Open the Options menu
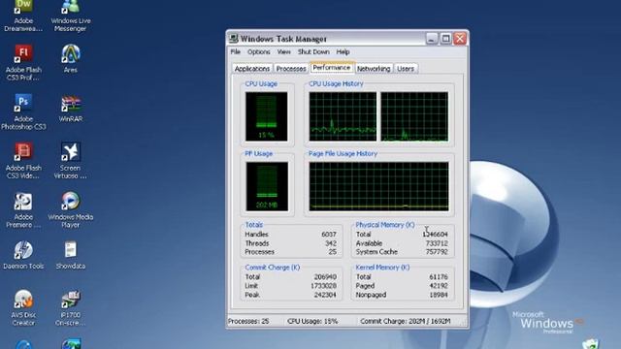Screen dimensions: 621x349 (x=259, y=51)
